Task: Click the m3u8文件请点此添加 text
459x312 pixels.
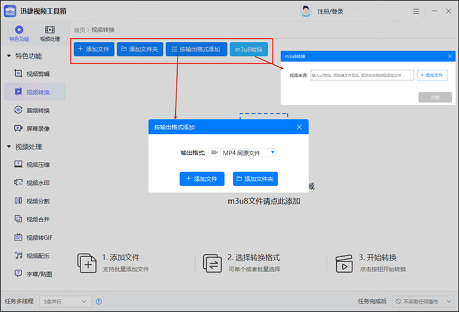Action: (263, 201)
